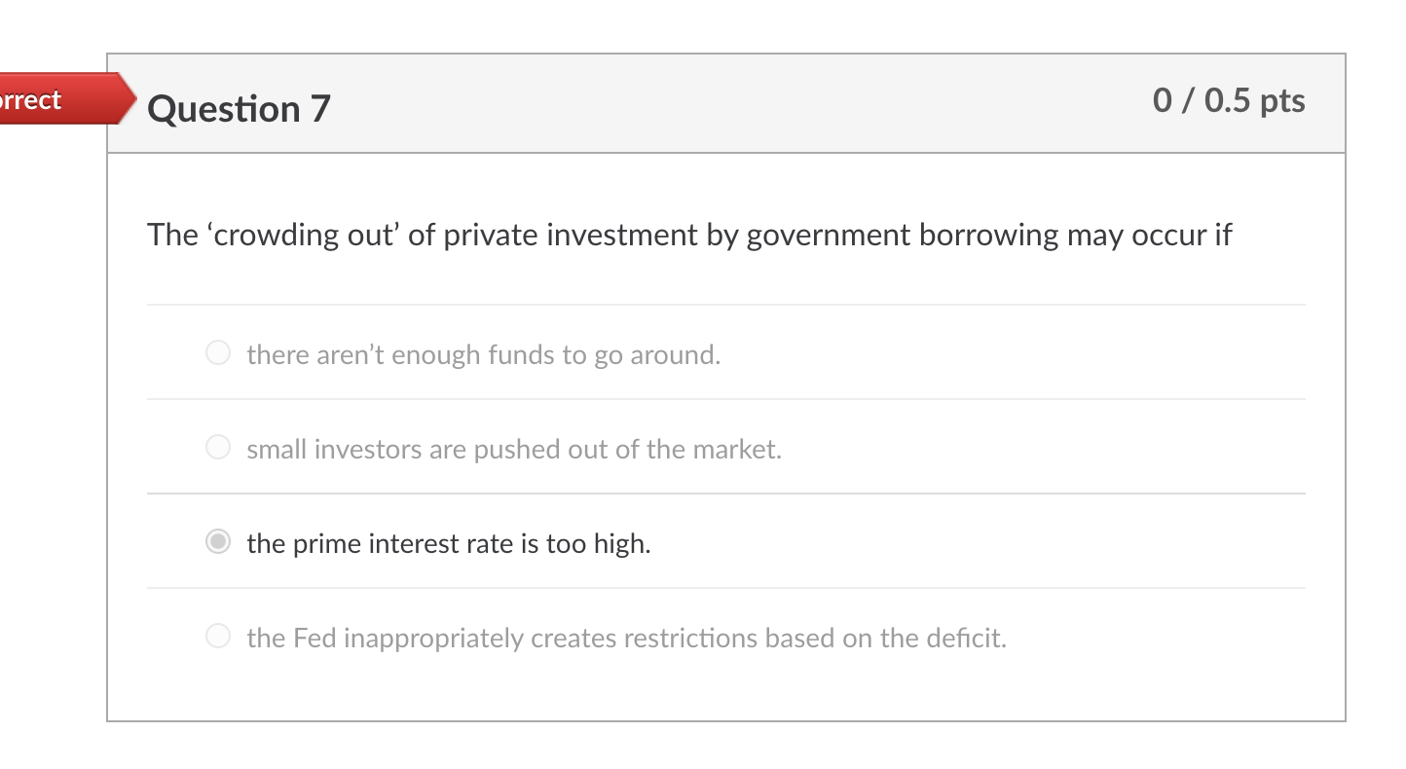Pick the selected option 'the prime interest rate is too high'

[x=447, y=543]
